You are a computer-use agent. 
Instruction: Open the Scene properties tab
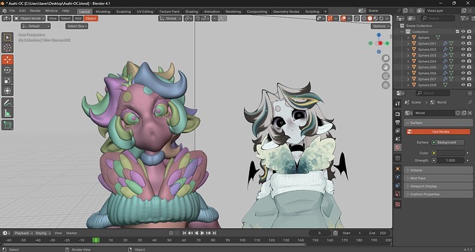pos(398,139)
